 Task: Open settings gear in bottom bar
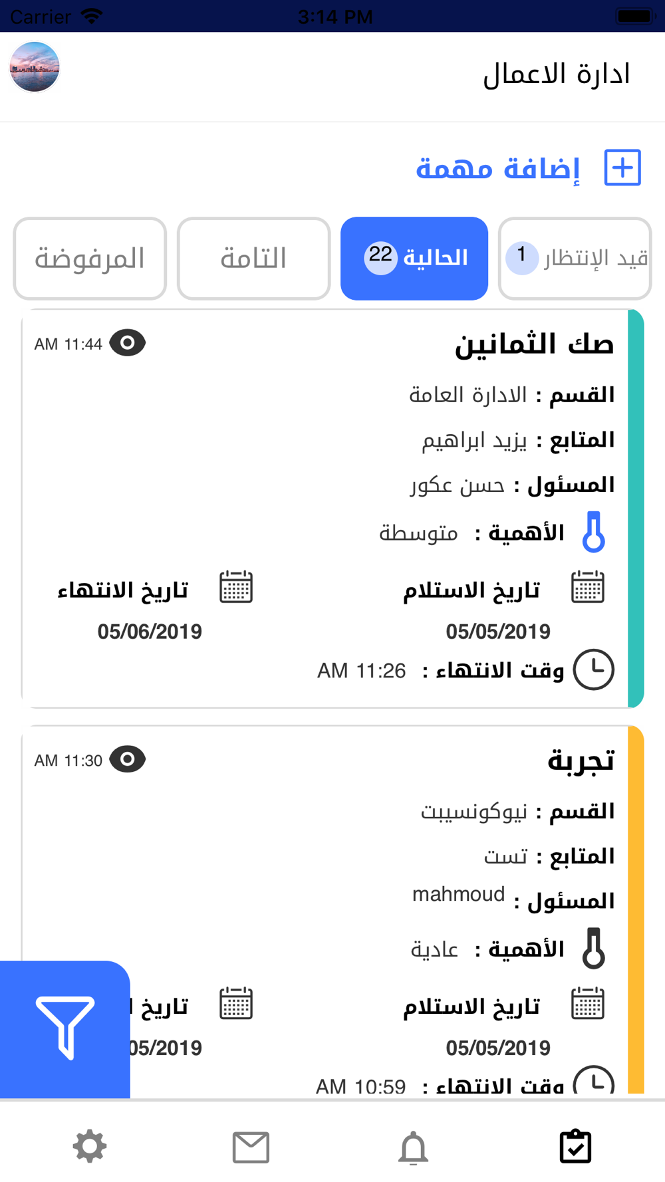(90, 1147)
